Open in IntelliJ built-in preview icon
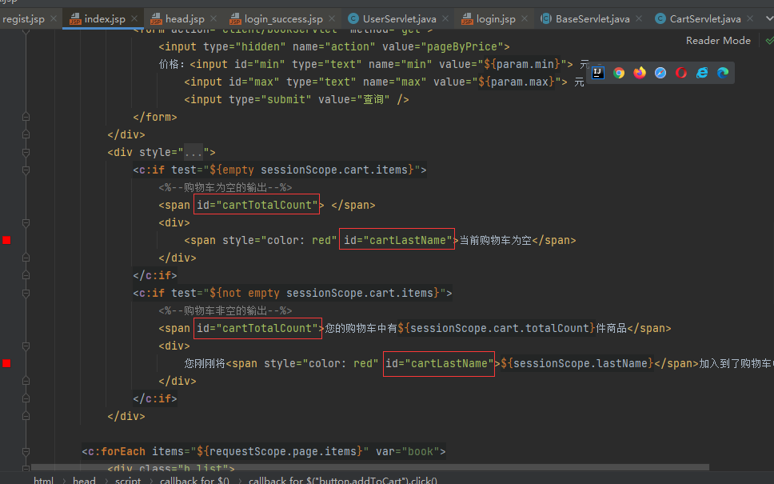Viewport: 774px width, 484px height. pyautogui.click(x=598, y=73)
